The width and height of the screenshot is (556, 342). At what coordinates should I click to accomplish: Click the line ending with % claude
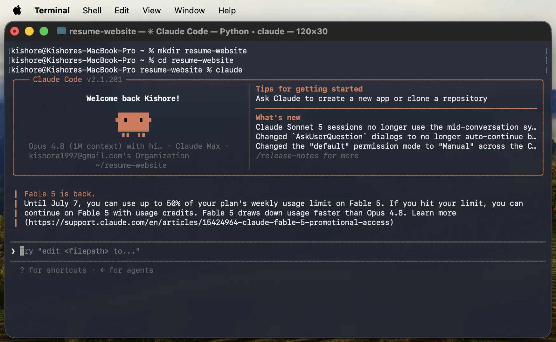127,70
